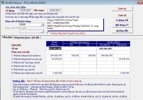The image size is (143, 100).
Task: Enable In Bảng Tổng hợp Công Nợ checkbox
Action: pos(48,33)
